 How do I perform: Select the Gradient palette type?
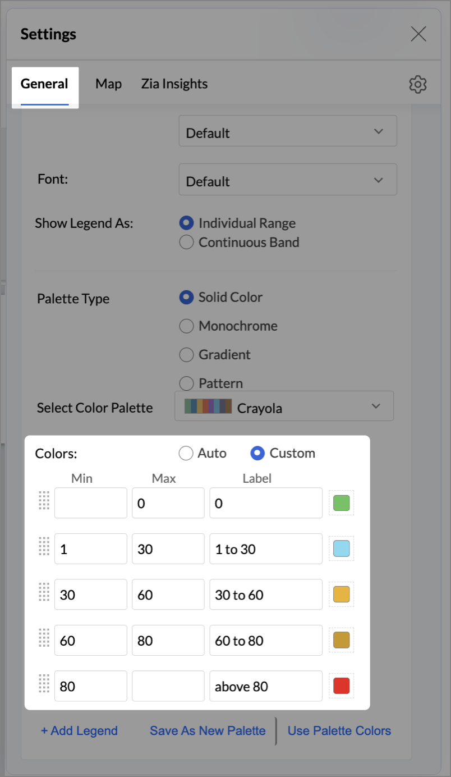tap(186, 355)
